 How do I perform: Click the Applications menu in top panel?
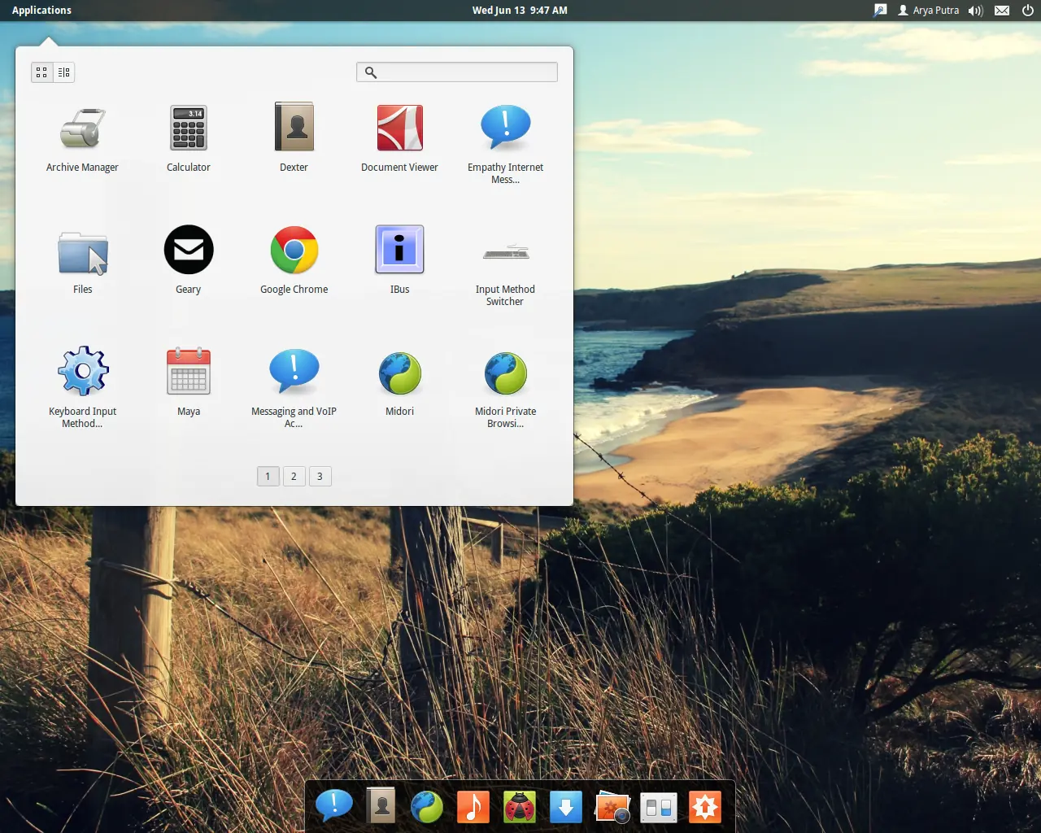pyautogui.click(x=41, y=11)
